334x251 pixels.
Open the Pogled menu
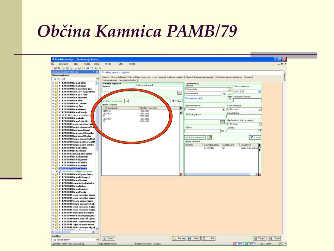[x=87, y=64]
